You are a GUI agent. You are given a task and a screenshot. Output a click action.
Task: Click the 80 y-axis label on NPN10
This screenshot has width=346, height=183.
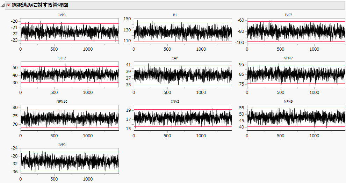click(x=15, y=108)
